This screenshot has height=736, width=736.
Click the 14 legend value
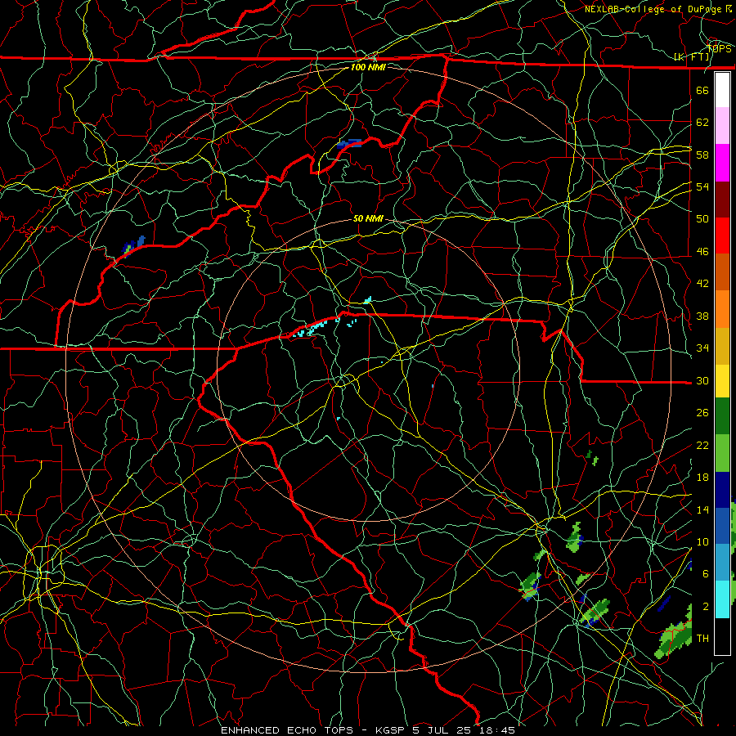click(702, 509)
